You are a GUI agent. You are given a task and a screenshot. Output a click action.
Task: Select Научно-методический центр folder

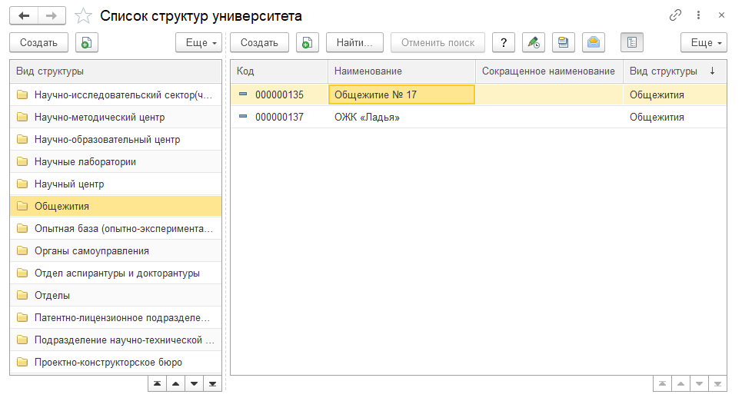click(116, 117)
